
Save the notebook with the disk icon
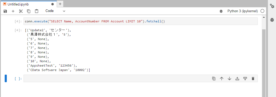[x=5, y=11]
